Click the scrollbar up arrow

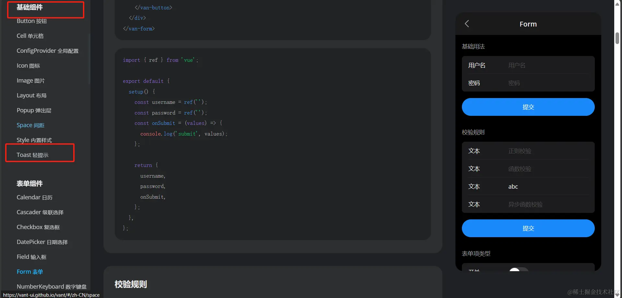tap(617, 4)
